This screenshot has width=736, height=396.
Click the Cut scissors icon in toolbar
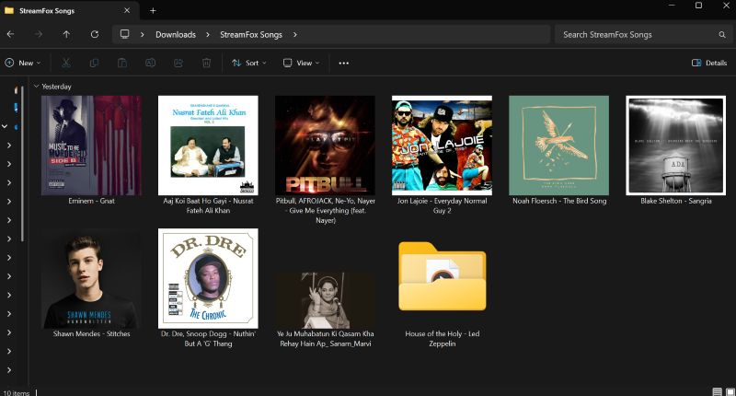pyautogui.click(x=65, y=64)
